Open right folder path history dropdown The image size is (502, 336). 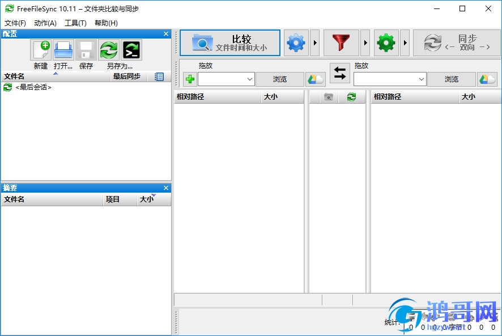[x=422, y=79]
